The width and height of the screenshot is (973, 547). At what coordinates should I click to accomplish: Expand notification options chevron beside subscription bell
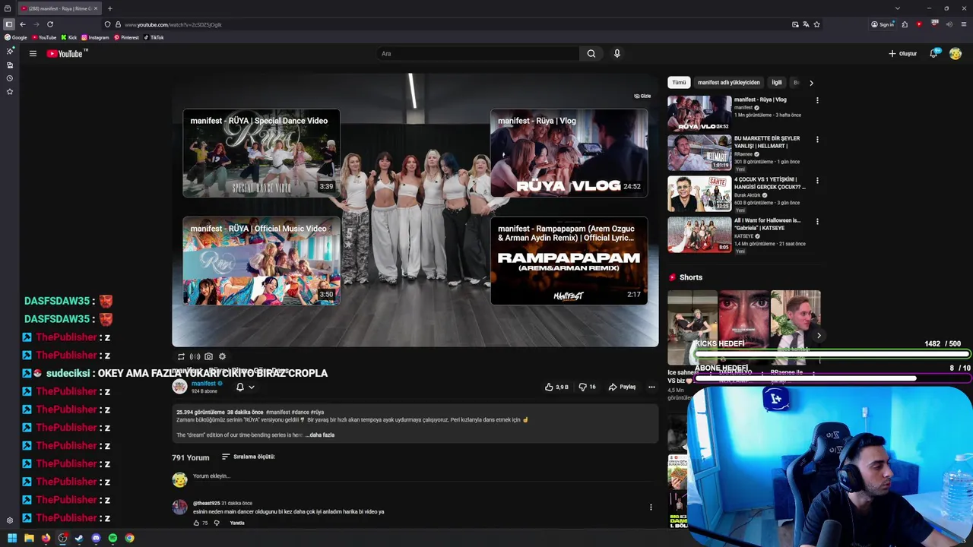[252, 387]
